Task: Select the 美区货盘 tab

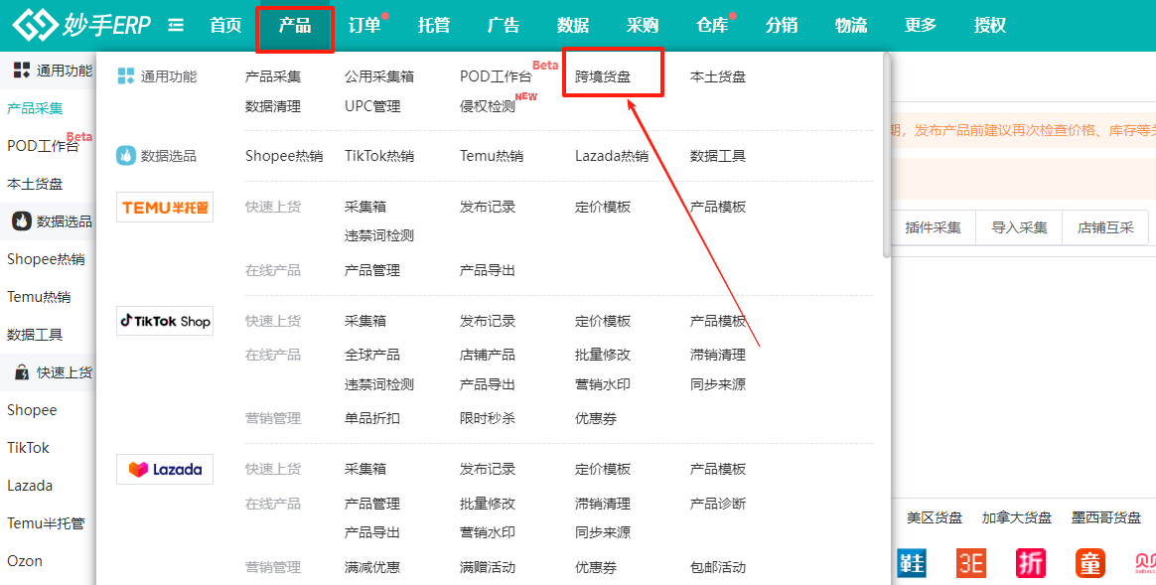Action: (935, 517)
